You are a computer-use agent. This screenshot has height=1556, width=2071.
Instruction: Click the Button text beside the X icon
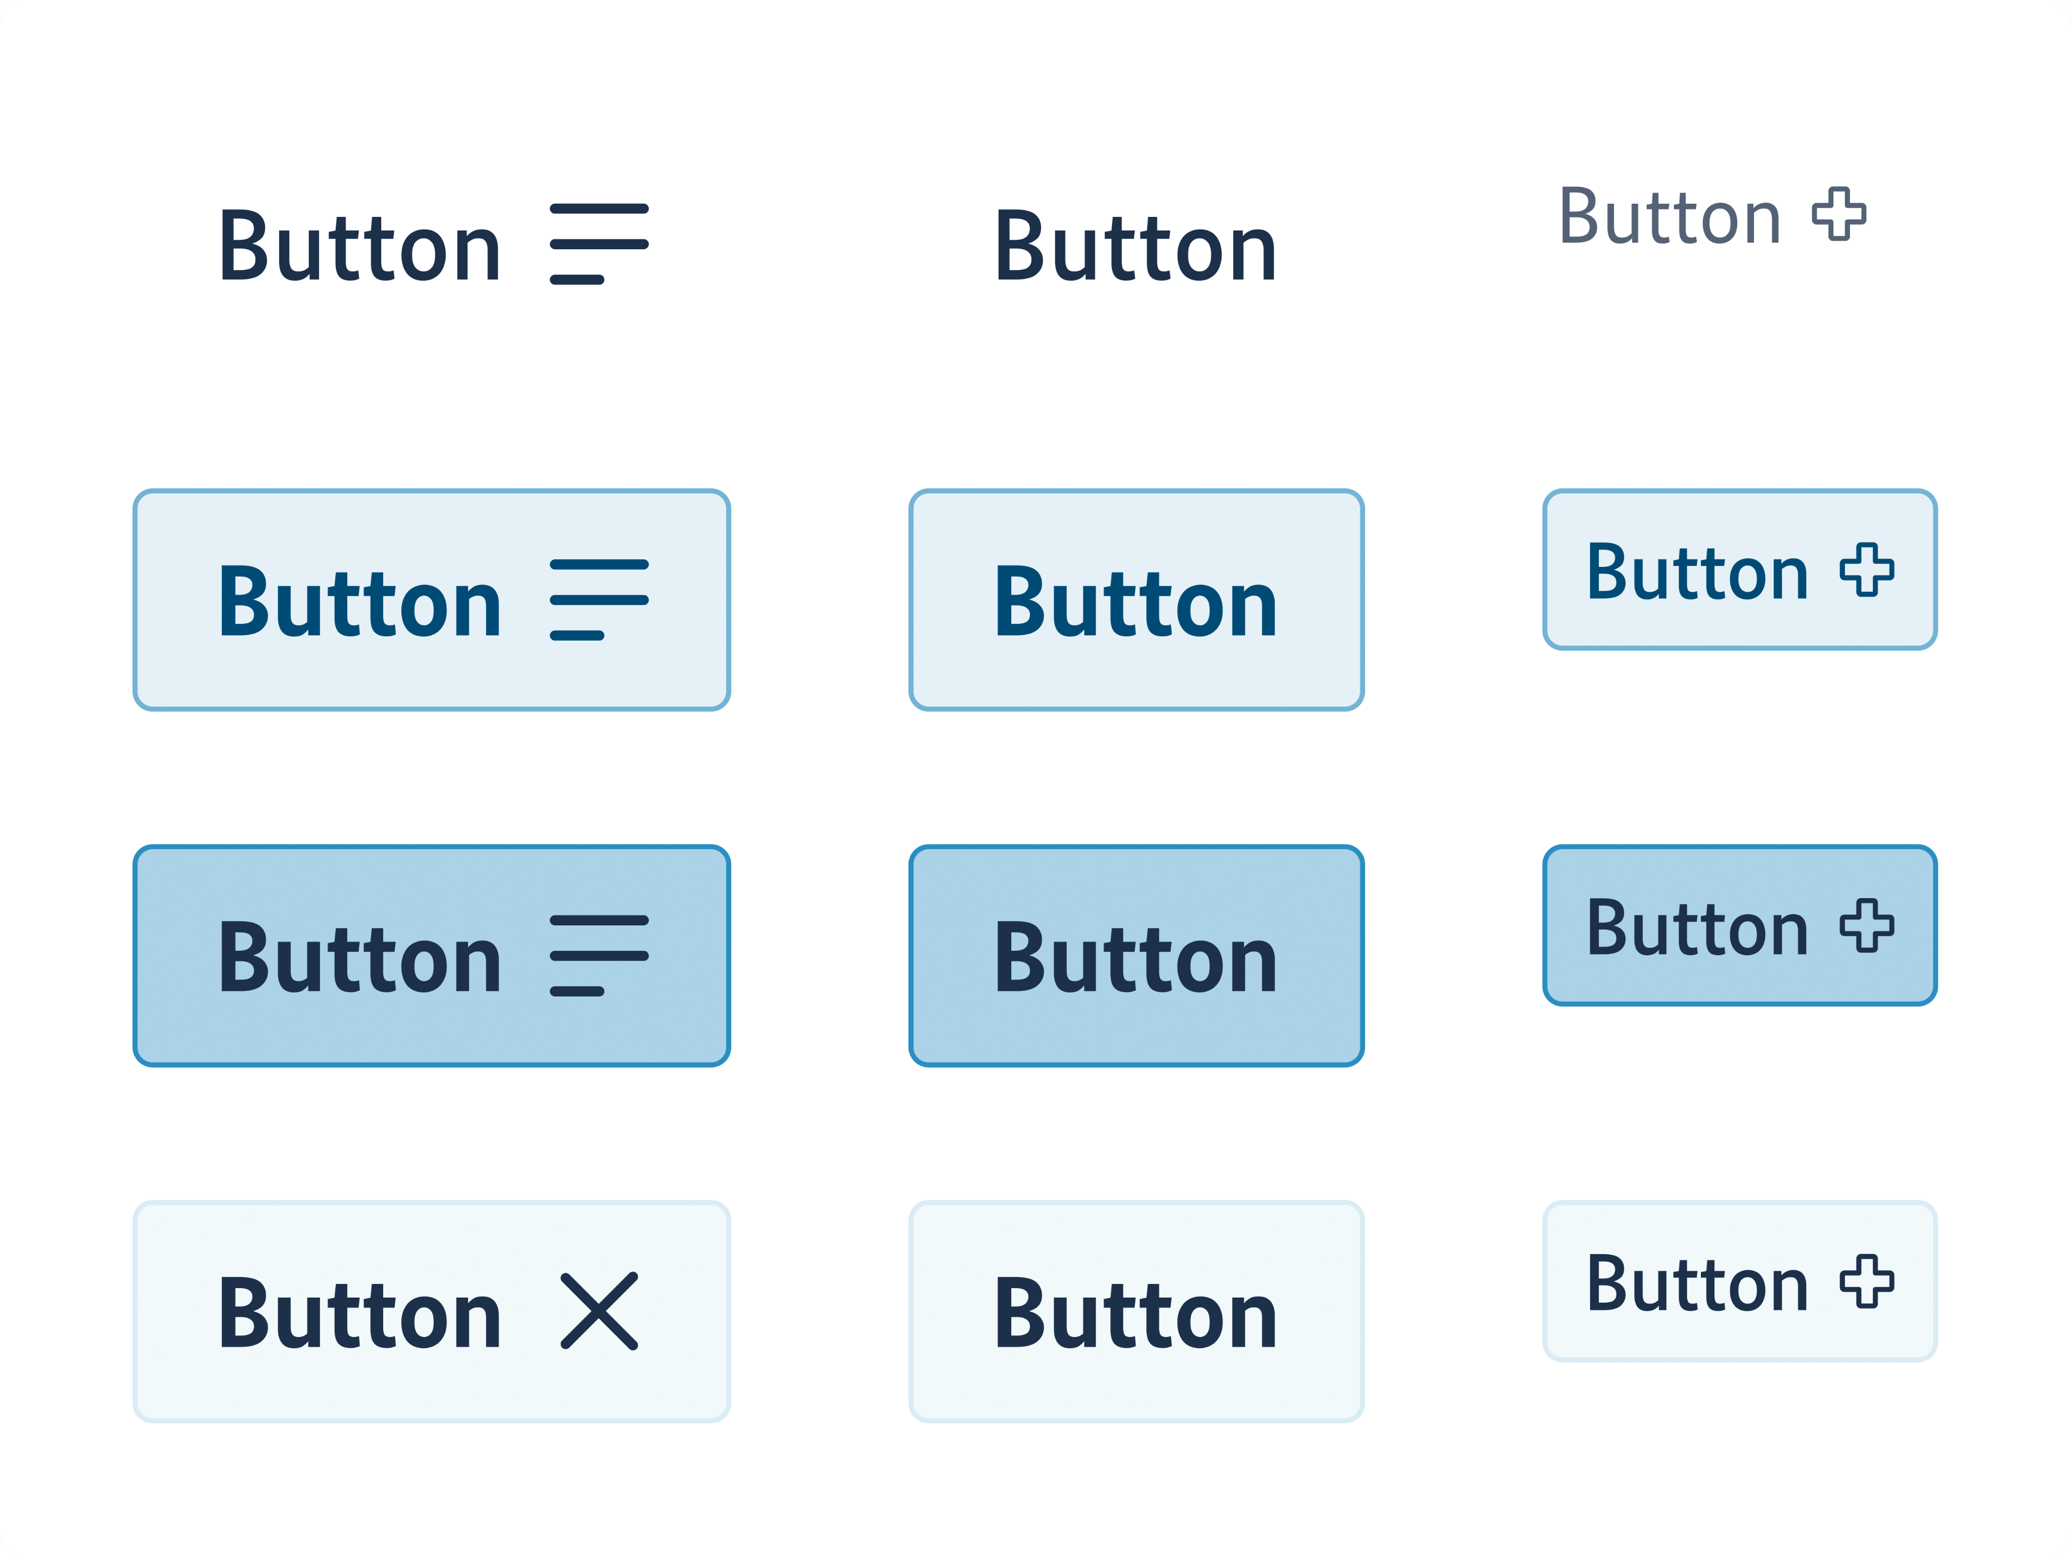tap(361, 1314)
